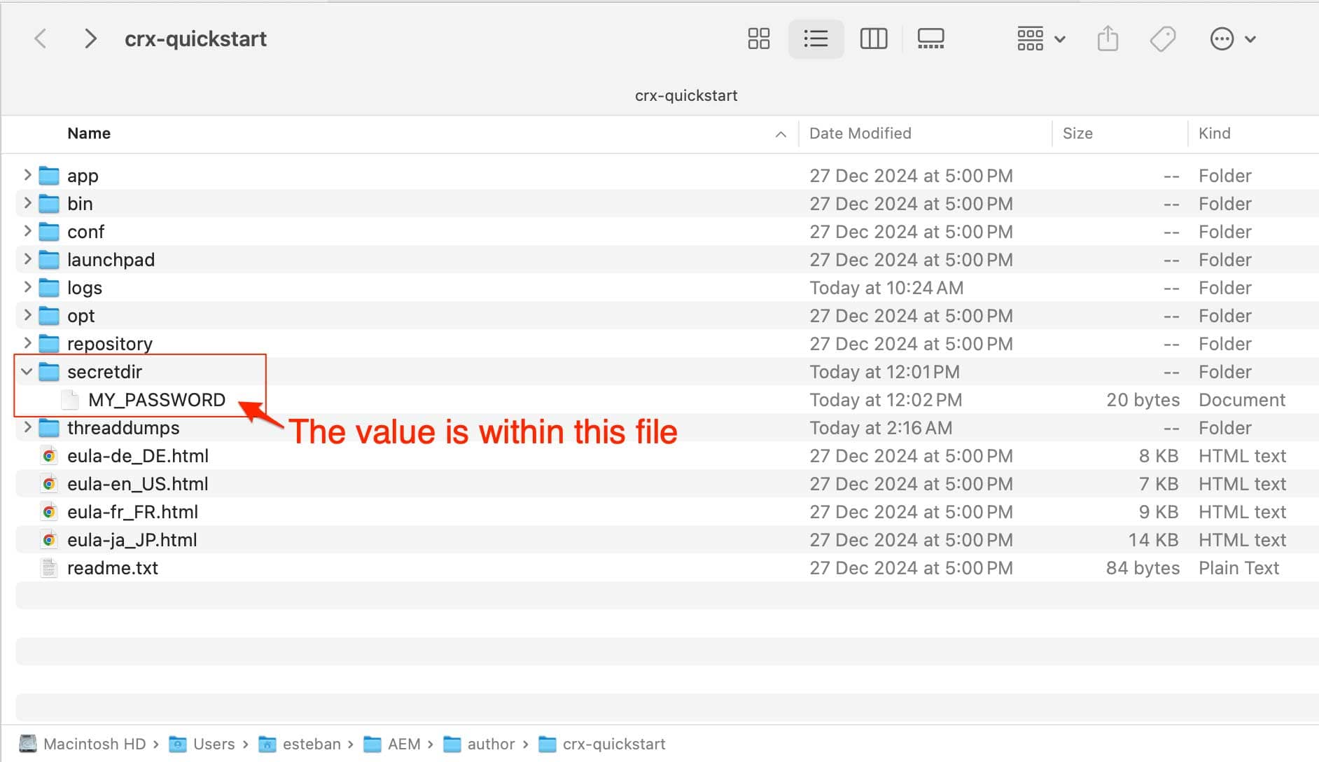Viewport: 1319px width, 762px height.
Task: Toggle sort direction arrow in Name column
Action: [x=781, y=134]
